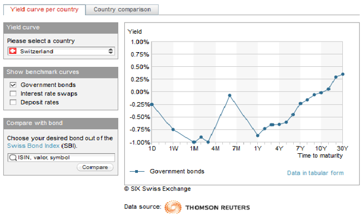Open the Data in tabular form link
Viewport: 363px width, 219px height.
[315, 173]
